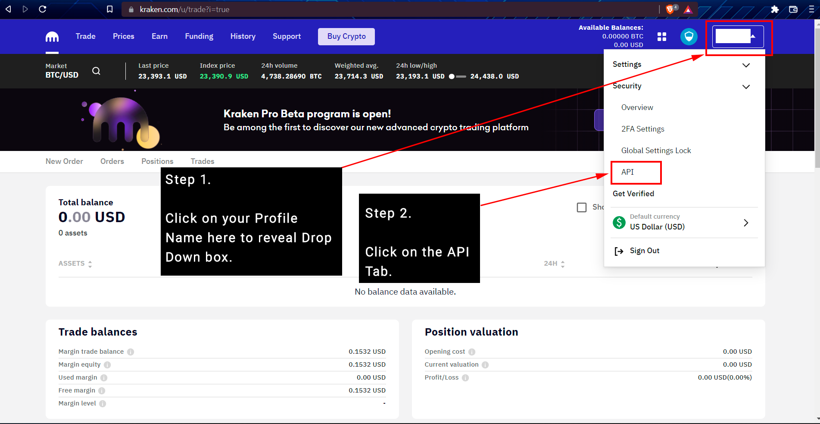Open the Brave wallet icon
This screenshot has height=424, width=820.
point(793,9)
